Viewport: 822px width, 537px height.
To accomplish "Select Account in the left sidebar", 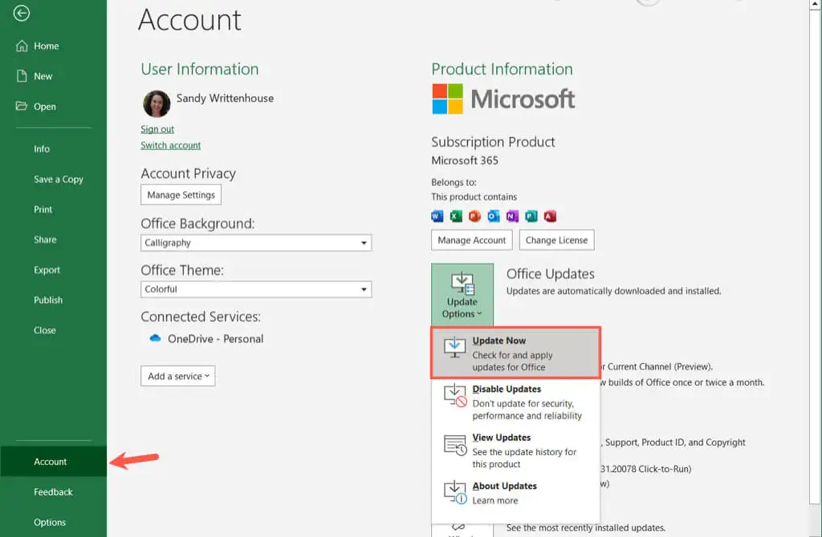I will (51, 462).
